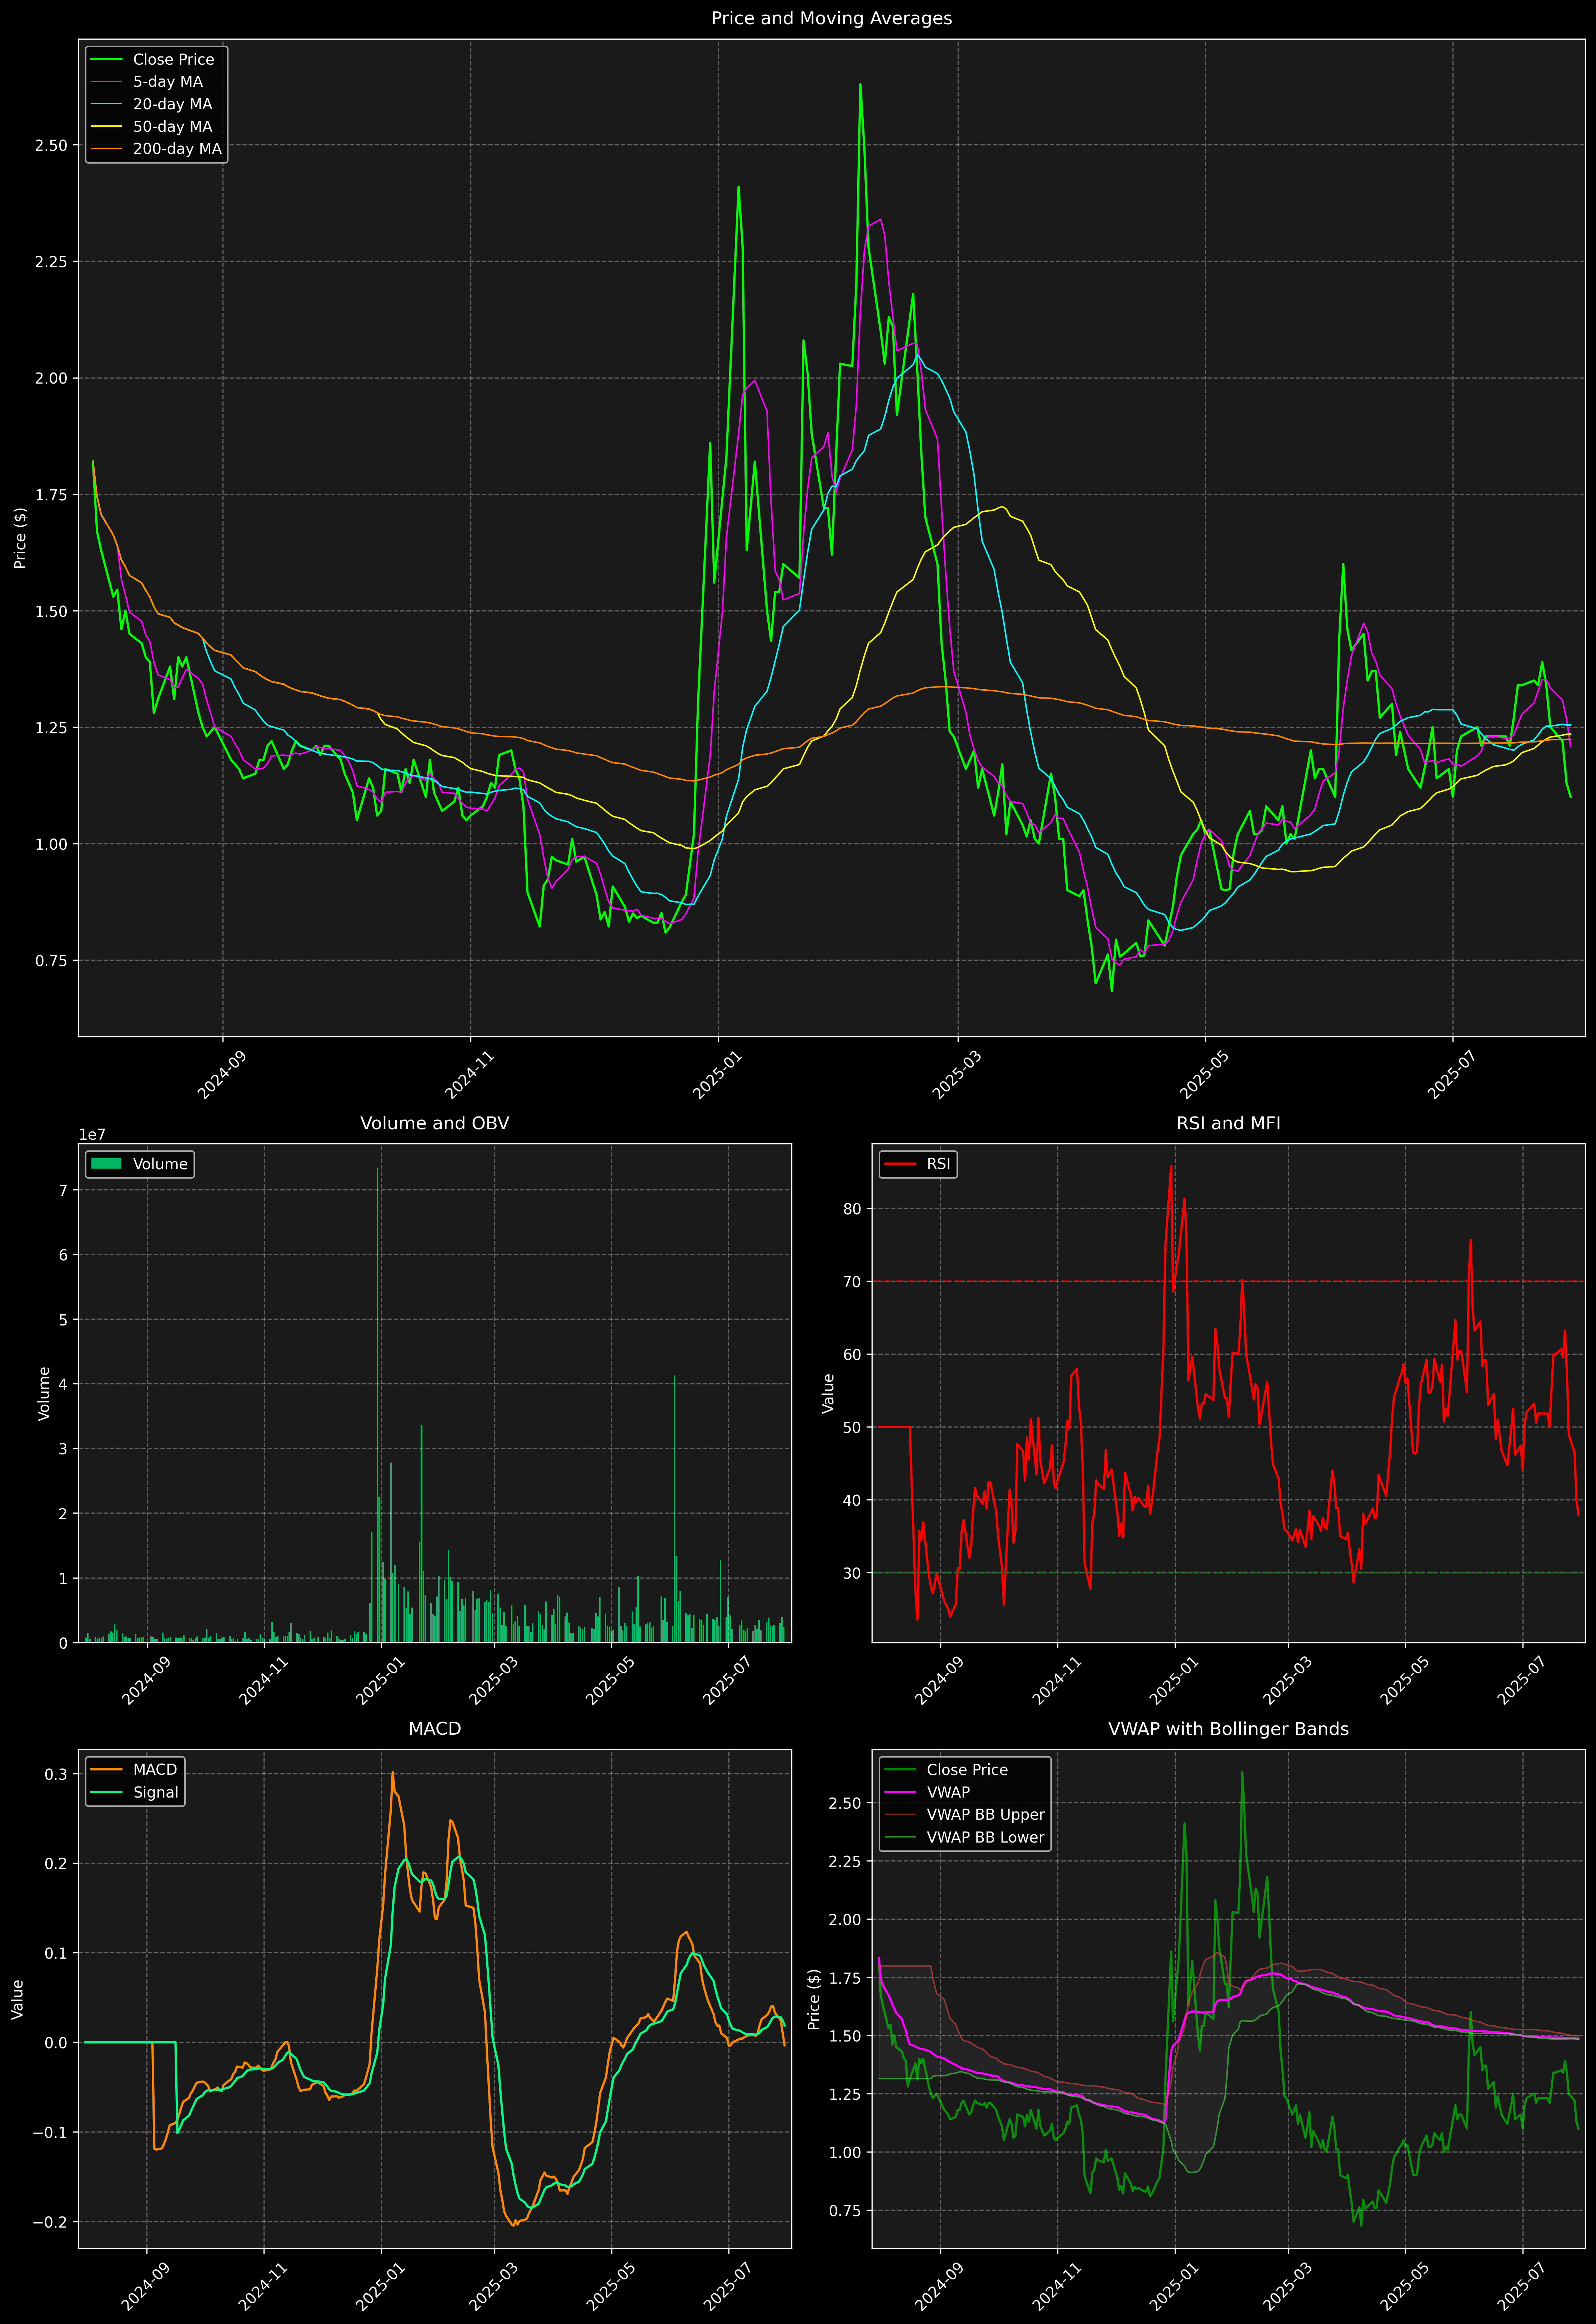Screen dimensions: 1596x2324
Task: Select the '20-day MA' legend label
Action: pyautogui.click(x=172, y=104)
